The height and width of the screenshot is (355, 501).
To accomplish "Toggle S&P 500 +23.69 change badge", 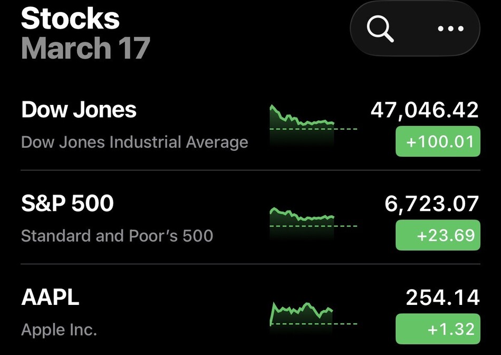I will (438, 235).
